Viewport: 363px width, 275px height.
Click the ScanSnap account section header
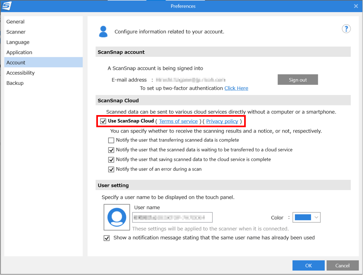coord(223,52)
